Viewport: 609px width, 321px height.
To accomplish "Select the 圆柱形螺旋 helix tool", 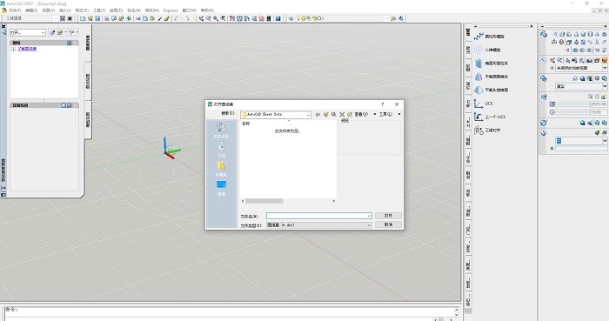I will 489,36.
